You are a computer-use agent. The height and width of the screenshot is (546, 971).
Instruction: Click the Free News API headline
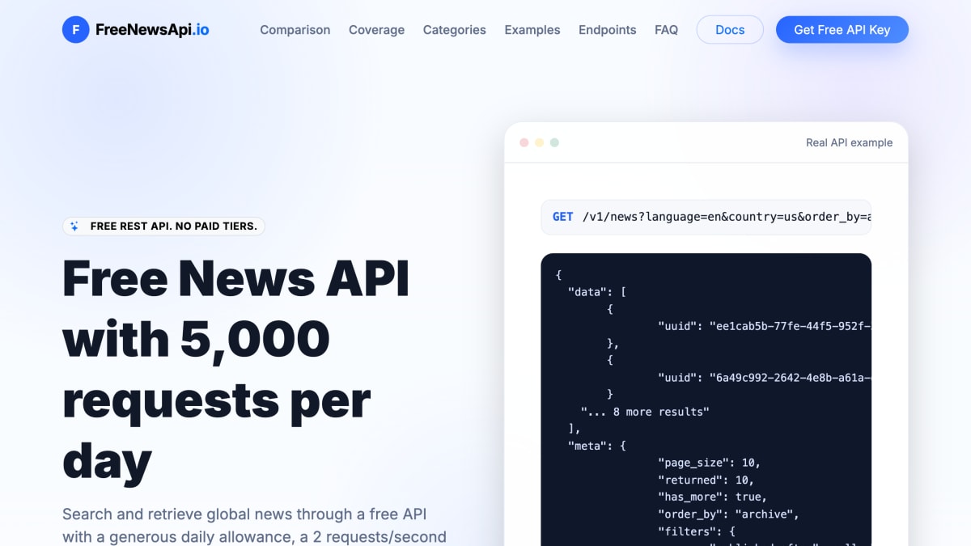pyautogui.click(x=236, y=368)
